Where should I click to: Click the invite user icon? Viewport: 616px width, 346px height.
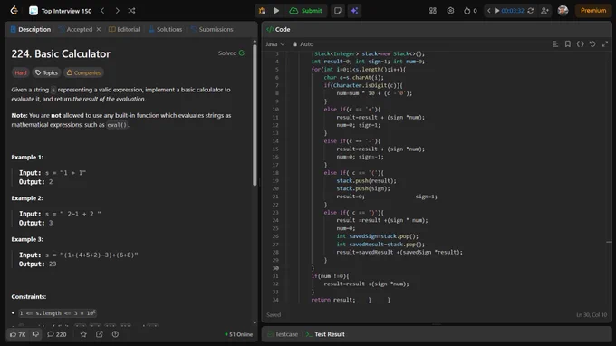(544, 11)
